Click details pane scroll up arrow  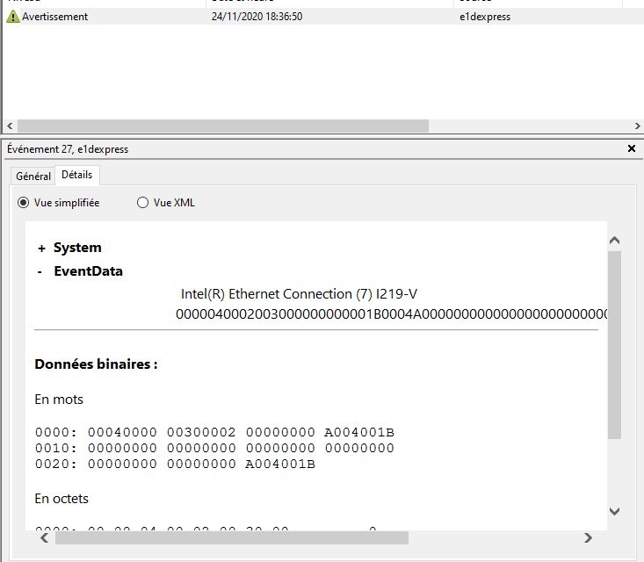(614, 241)
